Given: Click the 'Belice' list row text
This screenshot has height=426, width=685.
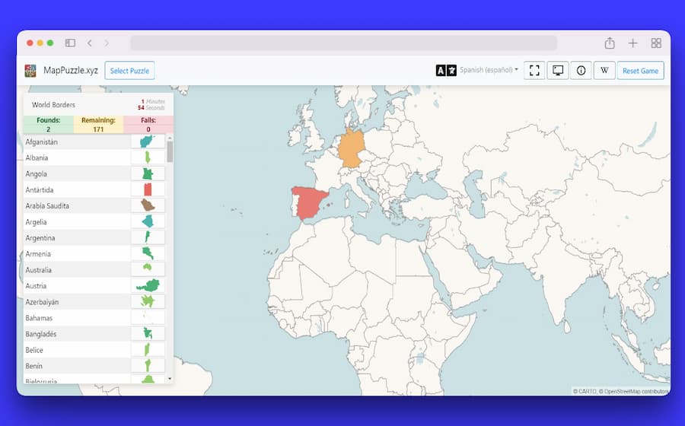Looking at the screenshot, I should click(x=34, y=350).
